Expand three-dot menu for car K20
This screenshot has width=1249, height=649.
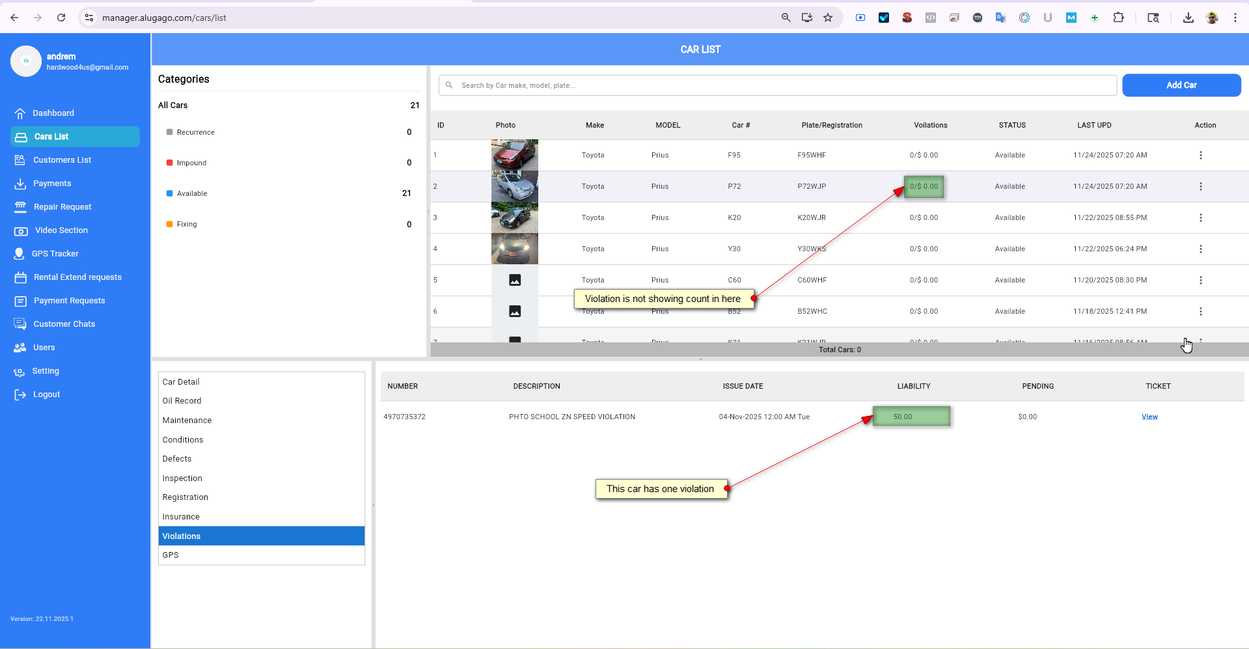click(x=1200, y=217)
